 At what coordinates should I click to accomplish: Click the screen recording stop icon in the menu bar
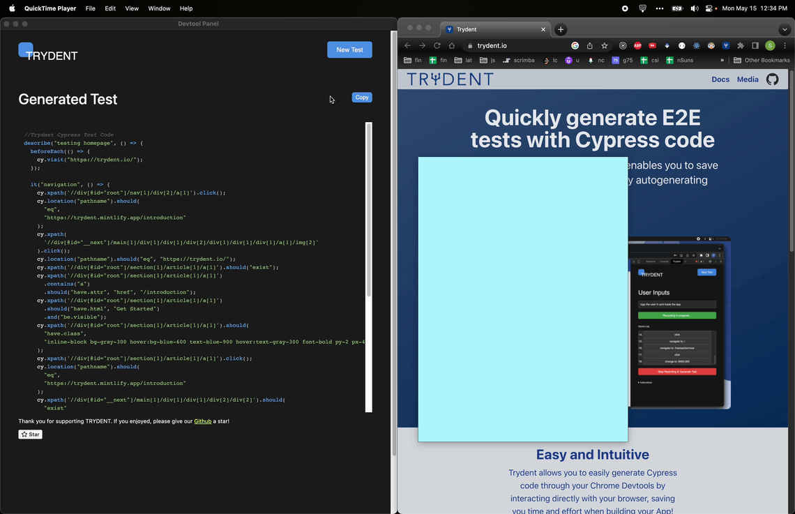(x=625, y=8)
